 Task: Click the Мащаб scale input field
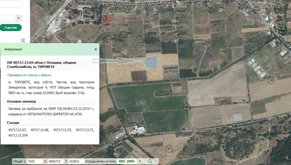(x=35, y=161)
